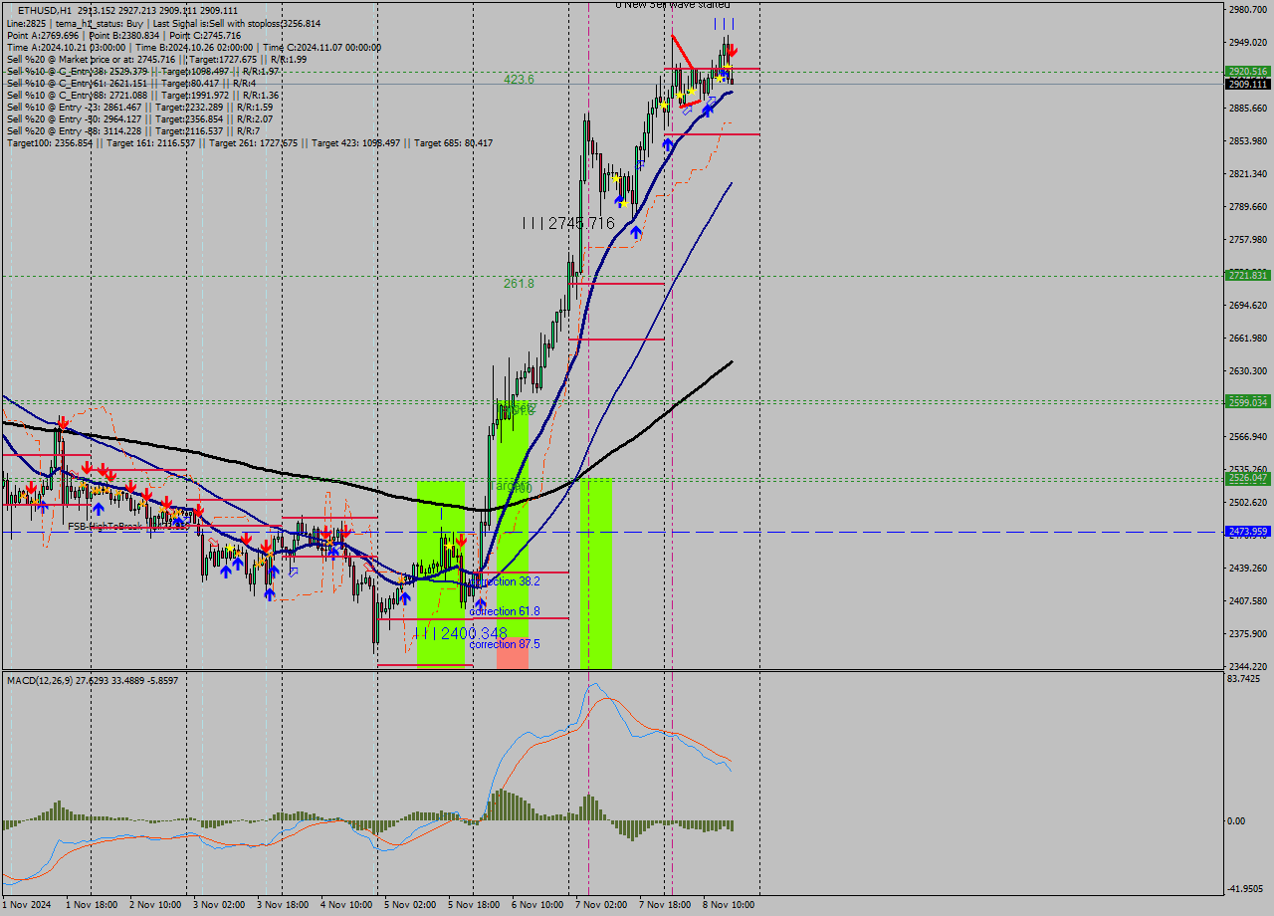The image size is (1274, 916).
Task: Click 2885.660 on the price scale
Action: pos(1248,109)
